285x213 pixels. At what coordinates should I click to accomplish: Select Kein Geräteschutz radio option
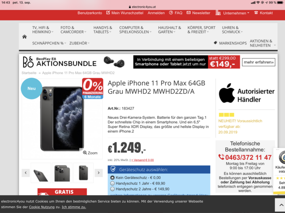113,177
